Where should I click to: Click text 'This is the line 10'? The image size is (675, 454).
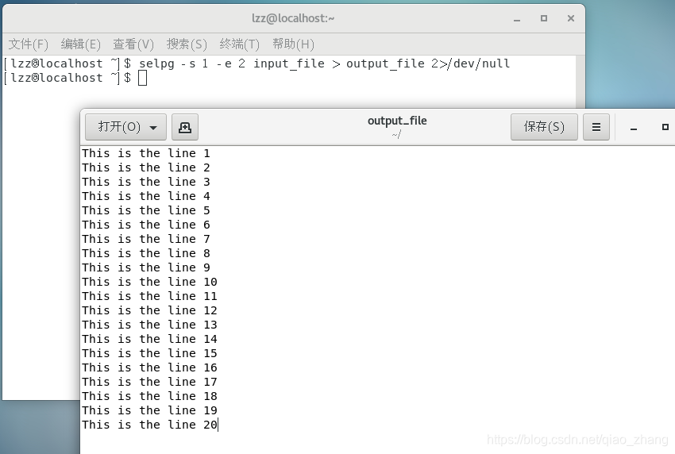(149, 282)
